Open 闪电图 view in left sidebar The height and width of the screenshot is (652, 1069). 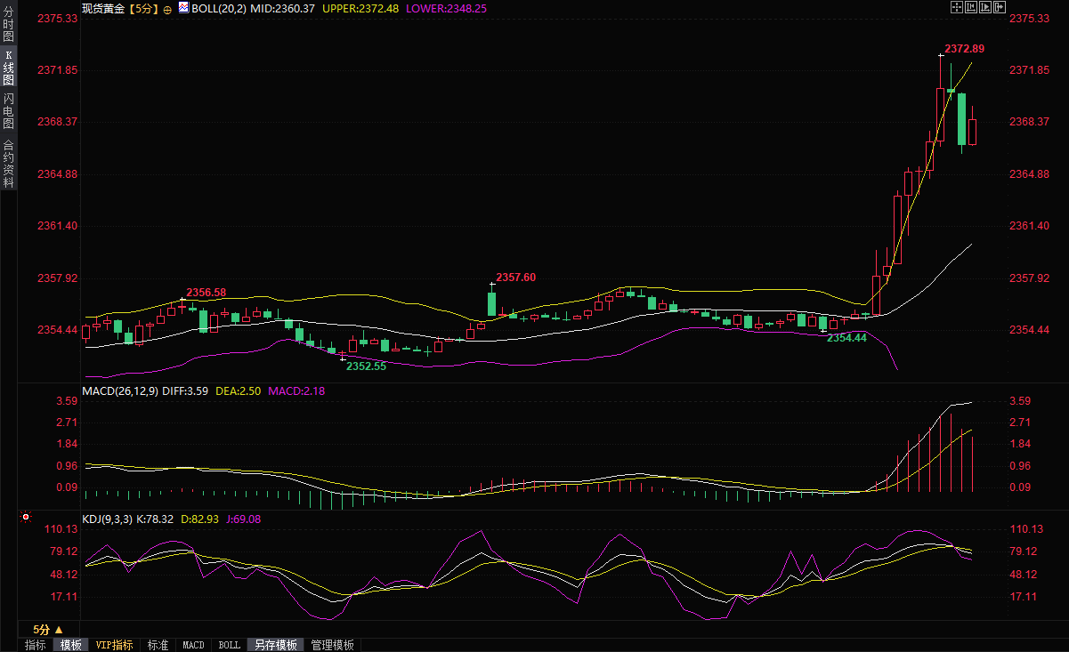(x=8, y=111)
